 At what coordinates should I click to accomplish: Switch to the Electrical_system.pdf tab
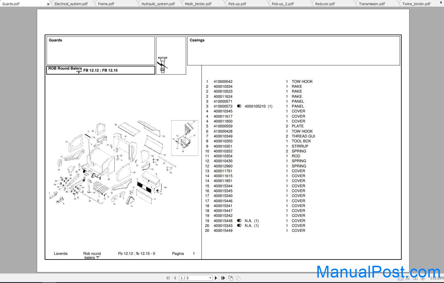point(71,4)
